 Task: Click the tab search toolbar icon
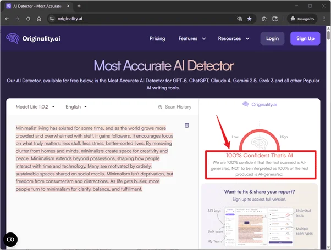[x=275, y=19]
